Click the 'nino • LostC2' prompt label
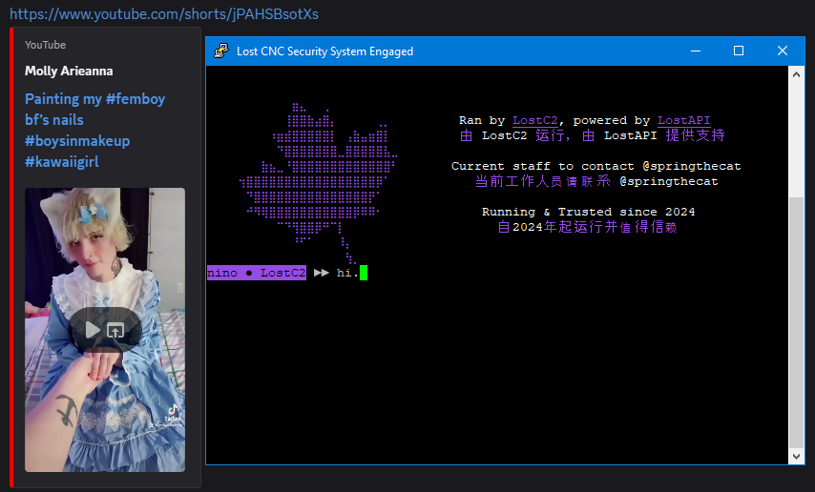 [x=257, y=273]
